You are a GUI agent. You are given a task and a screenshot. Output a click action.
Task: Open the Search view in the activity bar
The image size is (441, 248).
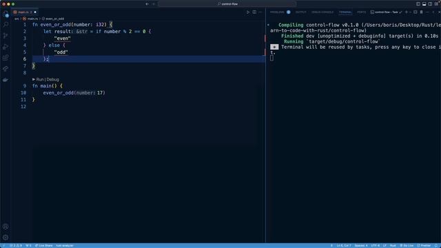point(6,25)
